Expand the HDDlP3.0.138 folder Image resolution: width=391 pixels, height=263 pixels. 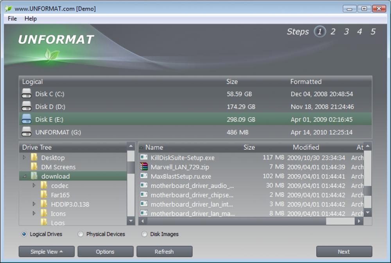point(34,204)
